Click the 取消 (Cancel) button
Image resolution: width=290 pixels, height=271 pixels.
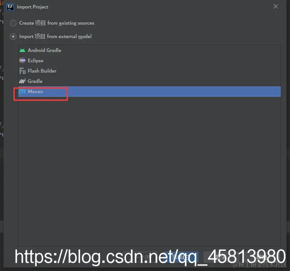(221, 257)
